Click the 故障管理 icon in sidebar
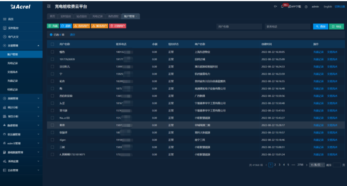The image size is (347, 186). click(4, 99)
